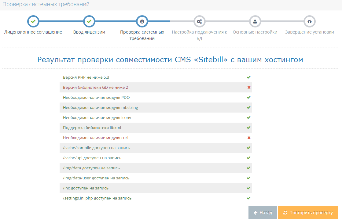Click the text Поддержка библиотеки libxml
The height and width of the screenshot is (223, 342).
coord(92,128)
